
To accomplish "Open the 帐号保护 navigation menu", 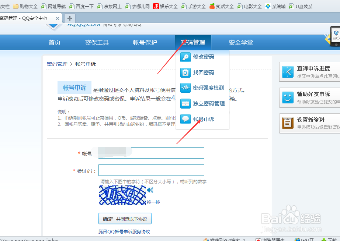I will pyautogui.click(x=145, y=42).
